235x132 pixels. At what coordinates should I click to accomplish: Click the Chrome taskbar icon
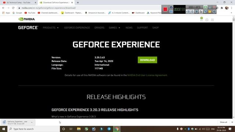[117, 129]
